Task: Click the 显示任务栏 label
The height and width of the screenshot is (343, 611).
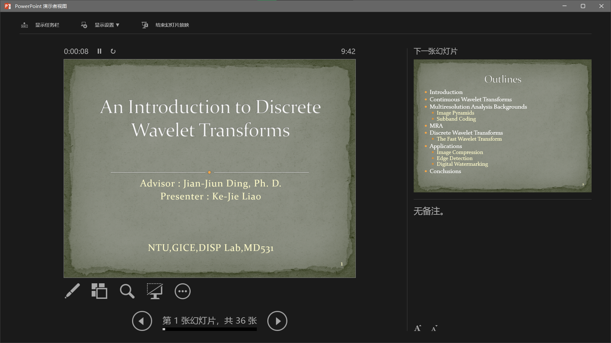Action: coord(47,25)
